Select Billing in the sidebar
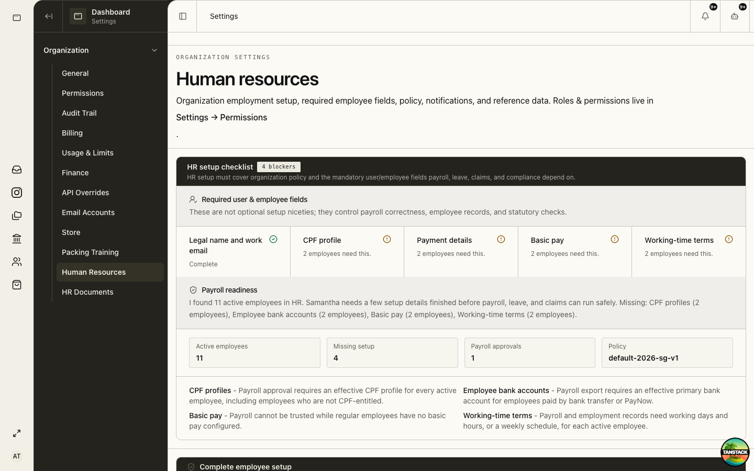754x471 pixels. coord(110,133)
